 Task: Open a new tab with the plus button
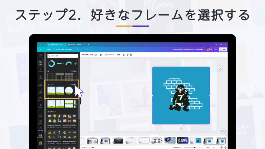(x=88, y=45)
